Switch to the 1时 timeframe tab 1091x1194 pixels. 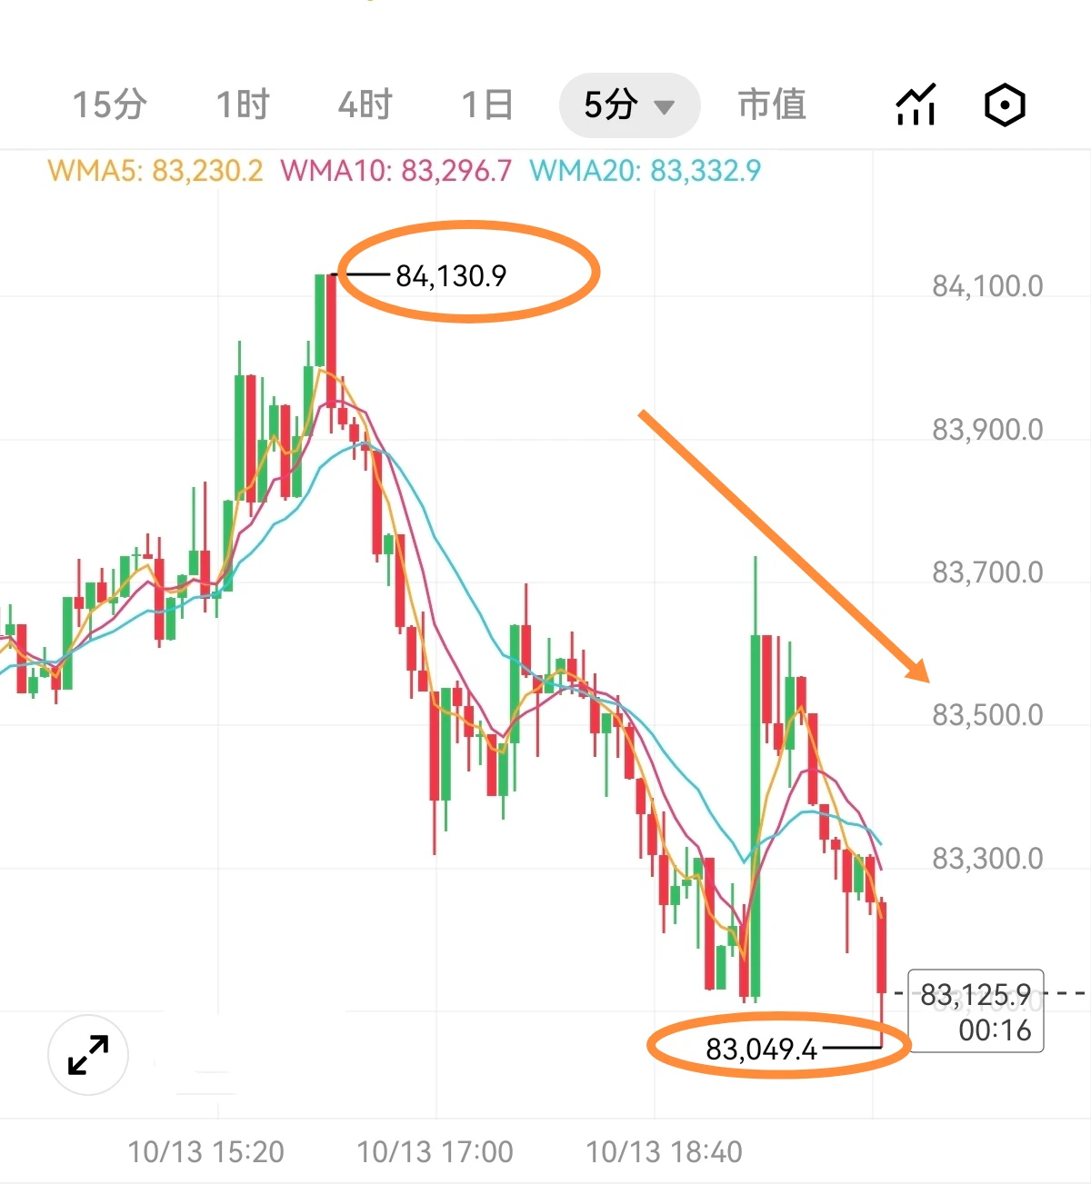point(243,105)
